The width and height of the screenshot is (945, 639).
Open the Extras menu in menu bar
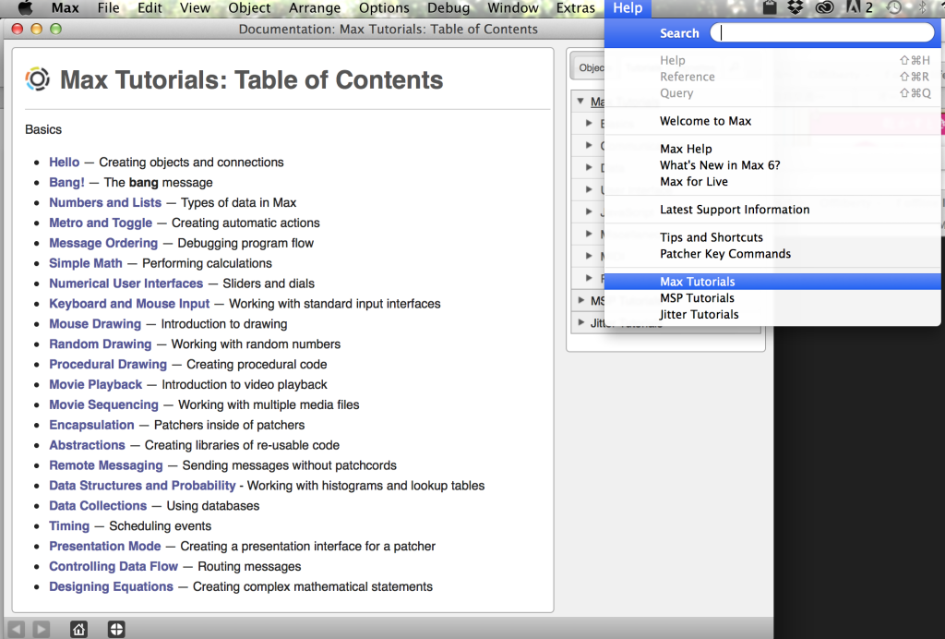tap(575, 8)
